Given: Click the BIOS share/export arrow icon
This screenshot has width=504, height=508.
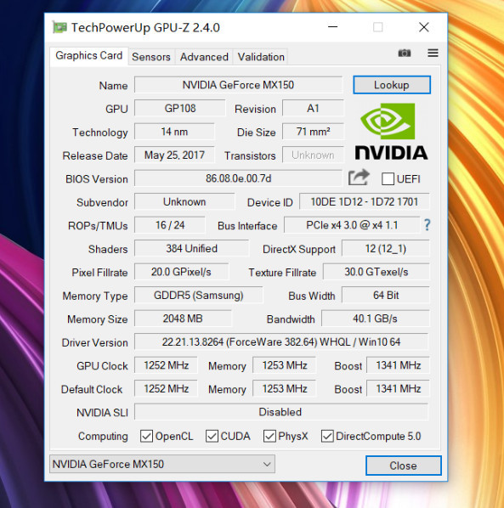Looking at the screenshot, I should point(359,178).
